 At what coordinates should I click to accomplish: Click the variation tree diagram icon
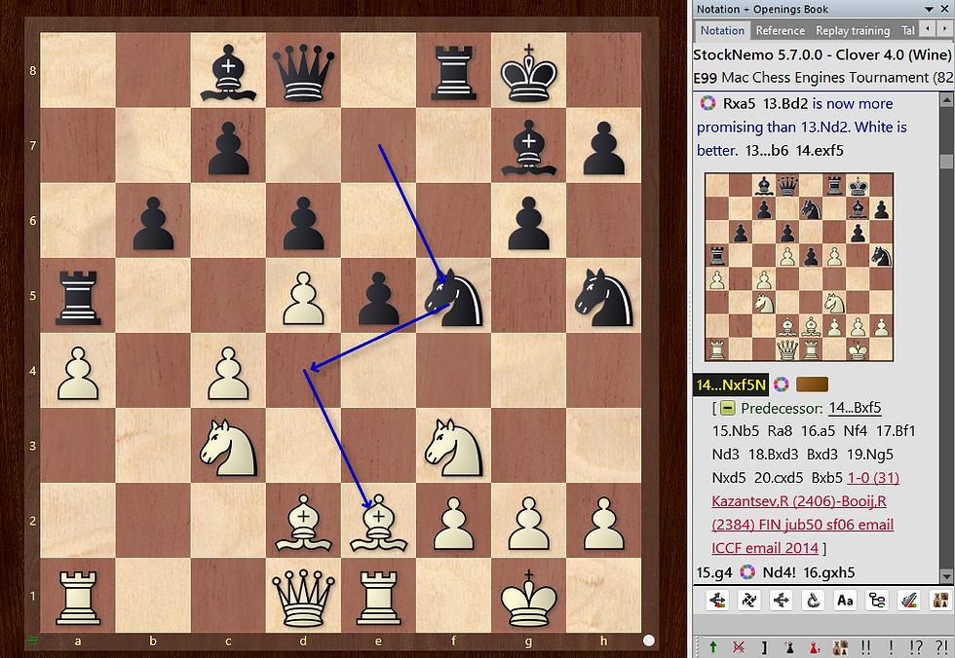coord(877,601)
